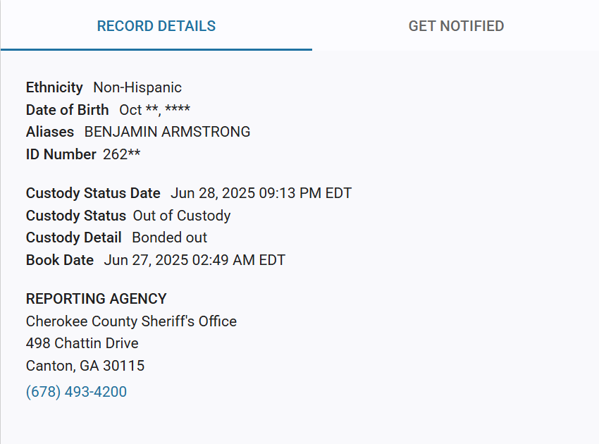Call the (678) 493-4200 phone link
Image resolution: width=599 pixels, height=444 pixels.
[x=76, y=392]
